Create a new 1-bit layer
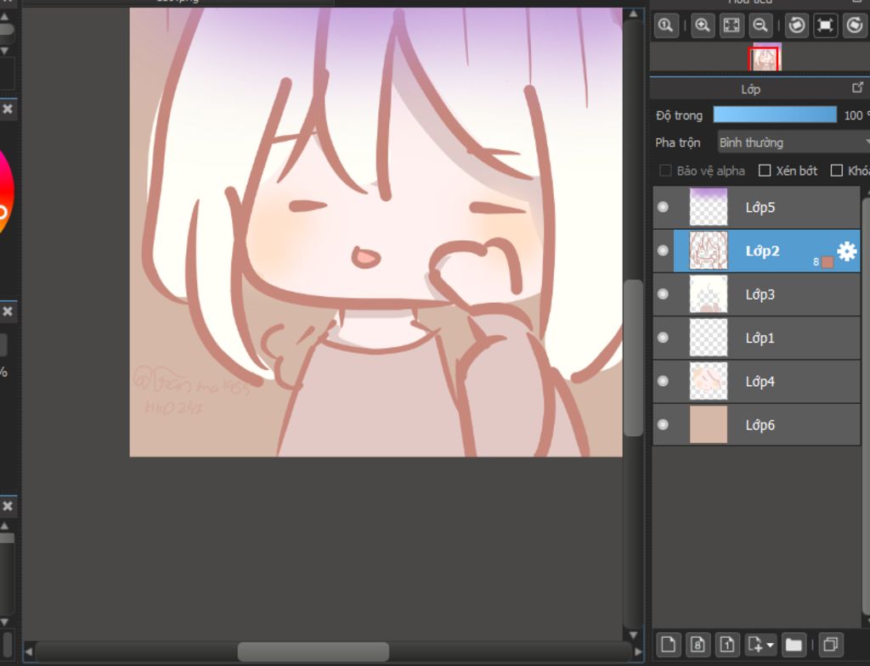Image resolution: width=870 pixels, height=666 pixels. 727,645
